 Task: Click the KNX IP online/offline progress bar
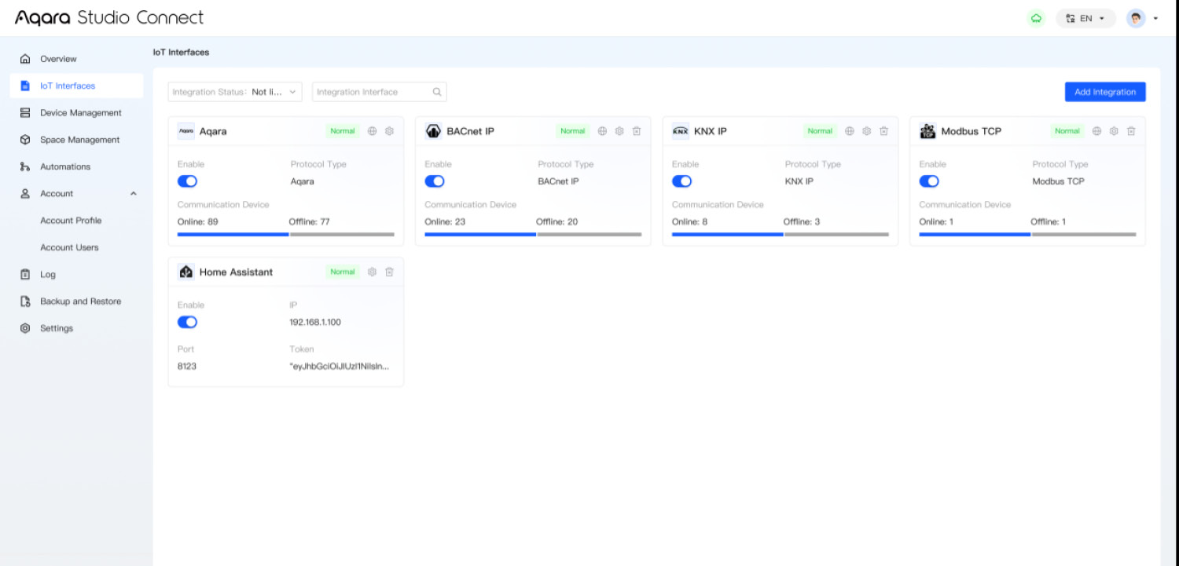(780, 234)
